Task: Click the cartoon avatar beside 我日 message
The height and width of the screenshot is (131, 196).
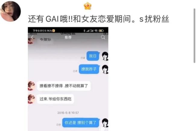Action: (105, 56)
